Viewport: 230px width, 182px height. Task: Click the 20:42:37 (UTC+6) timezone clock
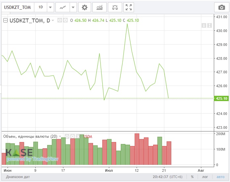click(168, 177)
